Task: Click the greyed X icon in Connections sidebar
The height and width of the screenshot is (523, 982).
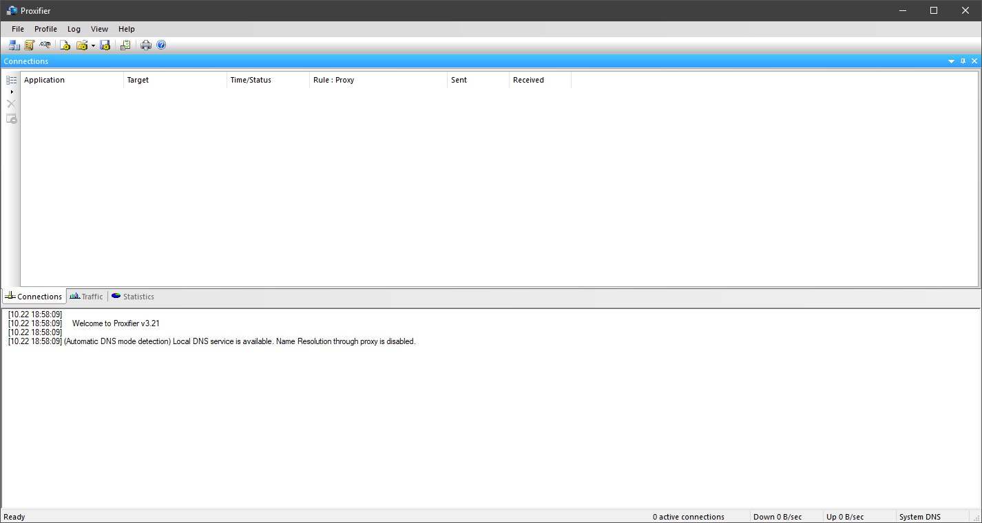Action: (x=11, y=104)
